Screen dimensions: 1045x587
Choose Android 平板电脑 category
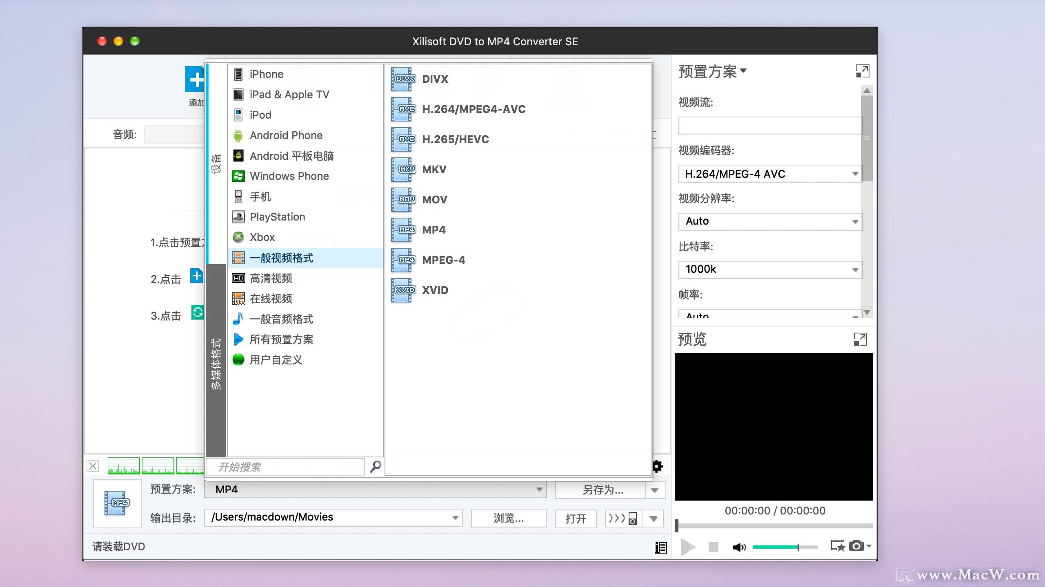(305, 156)
